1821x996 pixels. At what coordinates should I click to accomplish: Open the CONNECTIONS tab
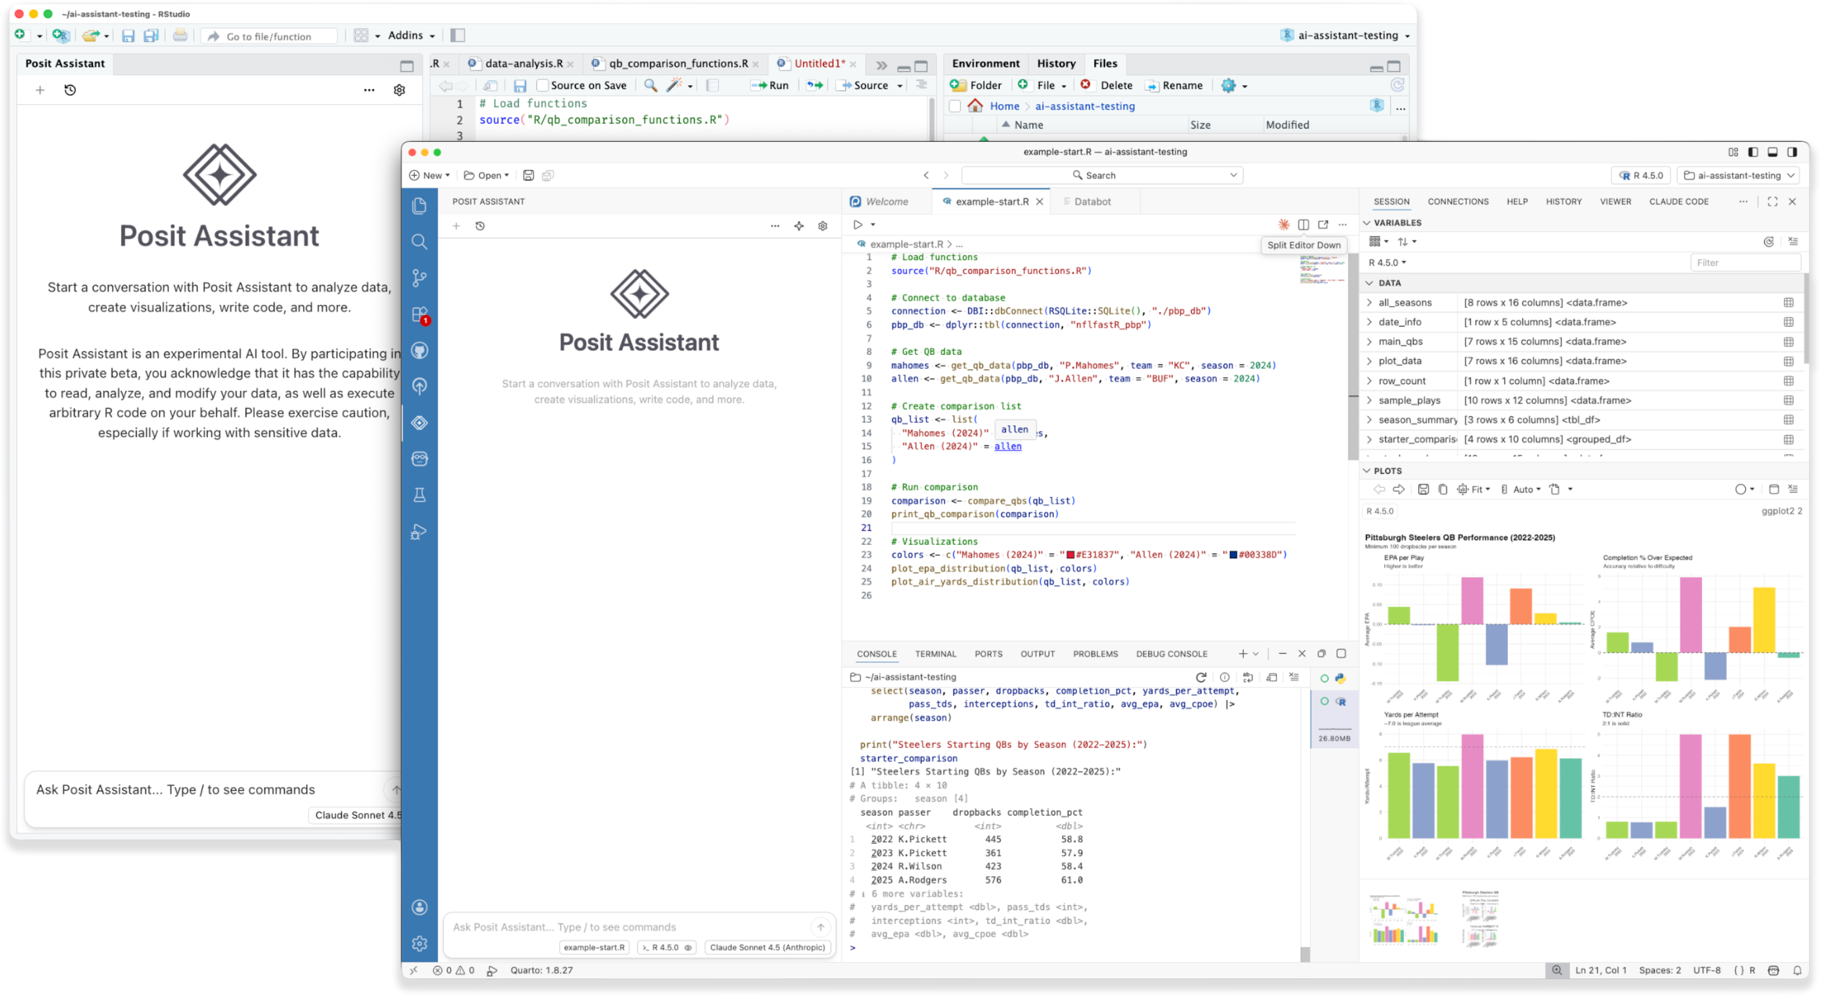tap(1458, 201)
